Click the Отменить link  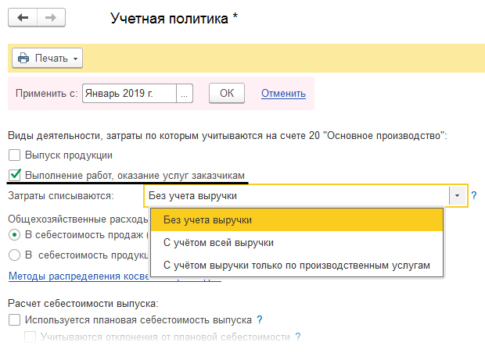(x=283, y=93)
